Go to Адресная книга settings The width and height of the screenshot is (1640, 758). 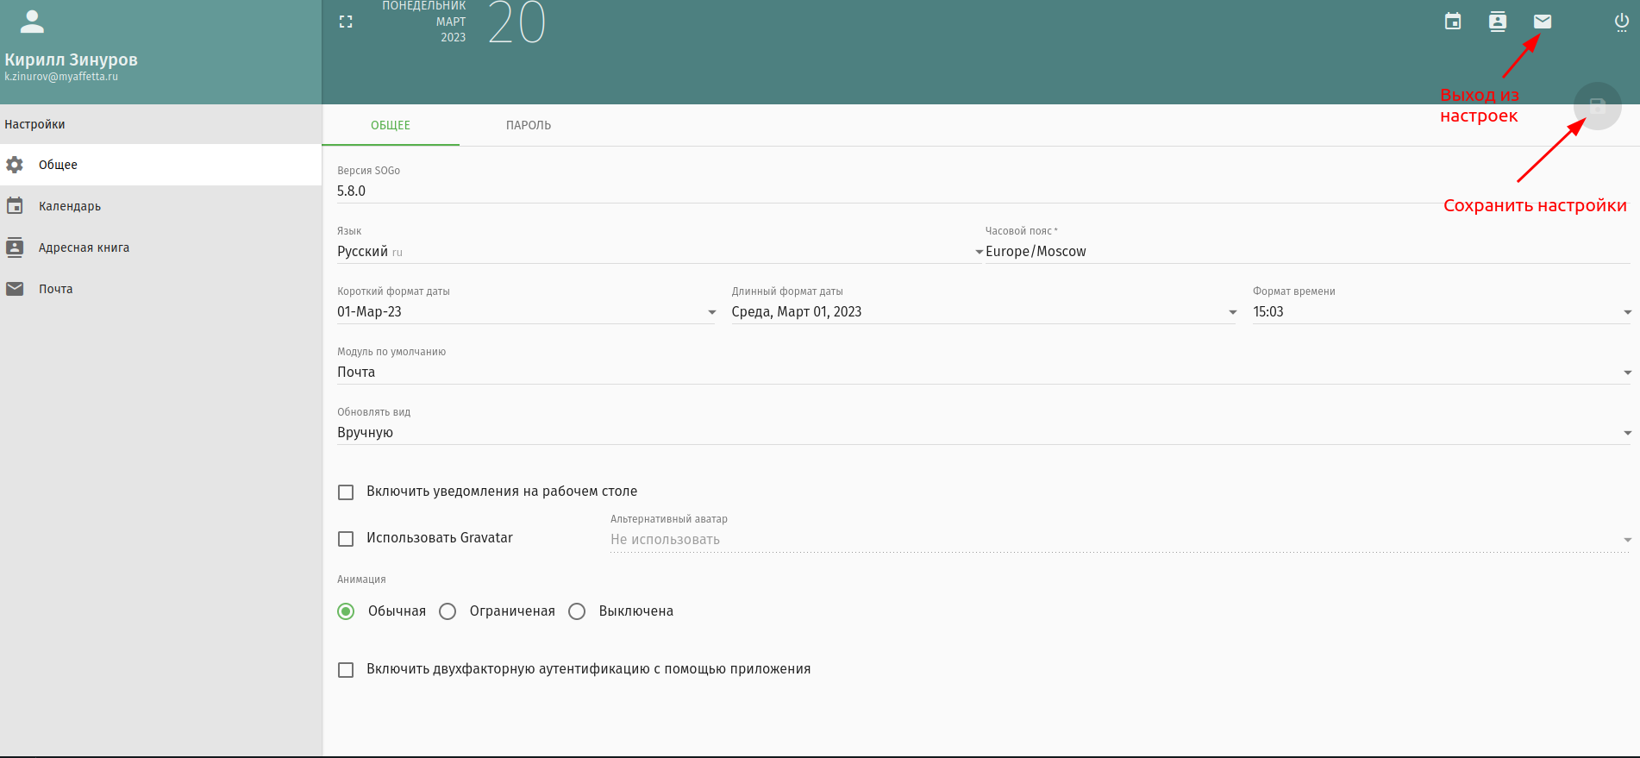click(84, 247)
